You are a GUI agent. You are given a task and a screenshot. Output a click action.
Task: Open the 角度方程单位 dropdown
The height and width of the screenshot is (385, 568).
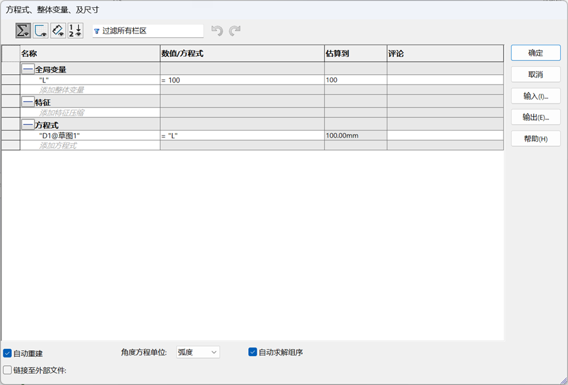click(198, 352)
